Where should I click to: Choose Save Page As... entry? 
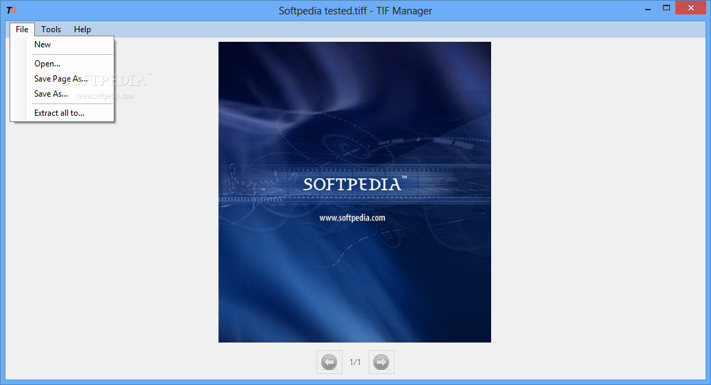coord(62,79)
